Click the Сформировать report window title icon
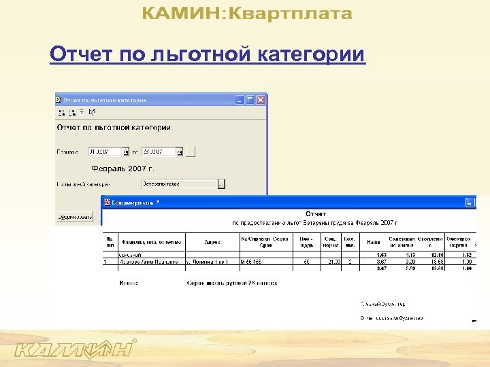 pos(108,203)
